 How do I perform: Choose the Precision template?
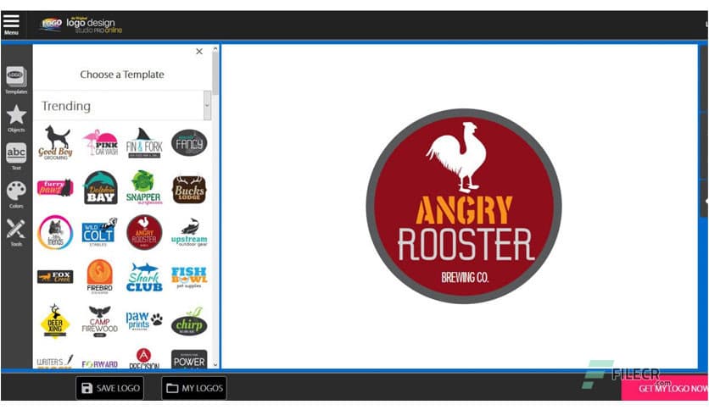click(144, 358)
